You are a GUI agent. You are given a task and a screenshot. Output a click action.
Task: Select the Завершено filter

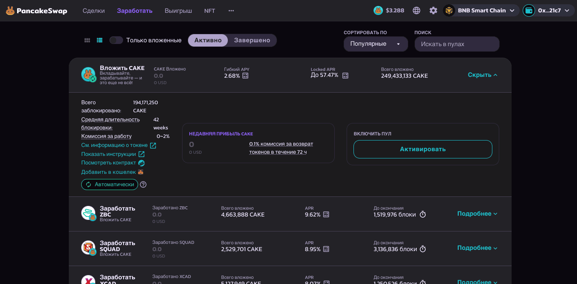coord(252,40)
